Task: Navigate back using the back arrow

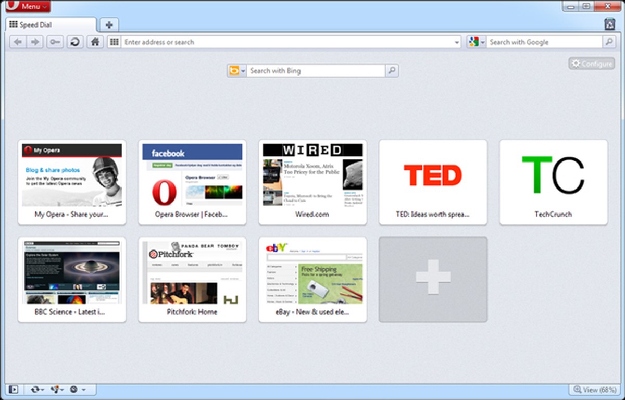Action: point(18,42)
